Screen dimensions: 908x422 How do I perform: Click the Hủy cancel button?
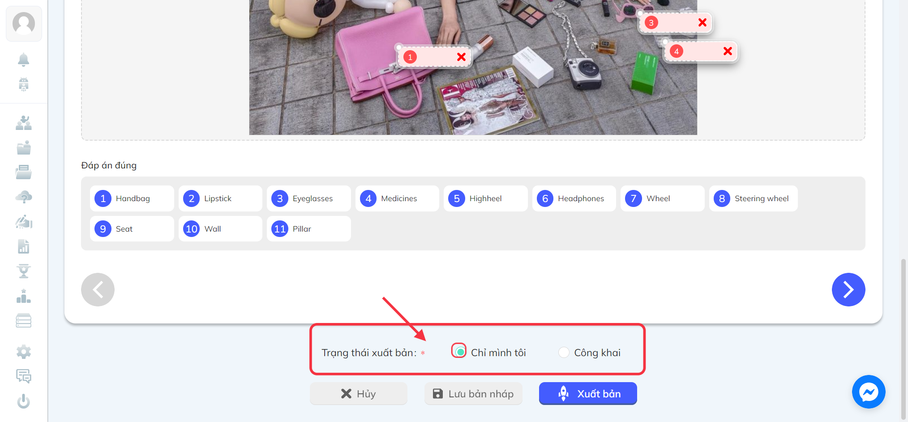coord(359,393)
